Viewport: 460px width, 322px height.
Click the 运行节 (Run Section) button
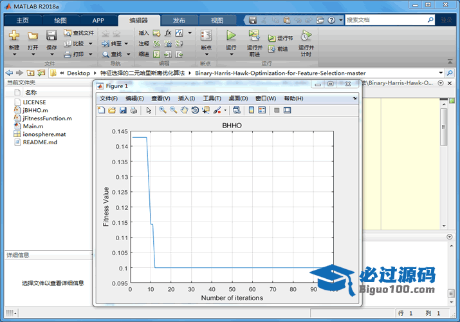point(281,38)
